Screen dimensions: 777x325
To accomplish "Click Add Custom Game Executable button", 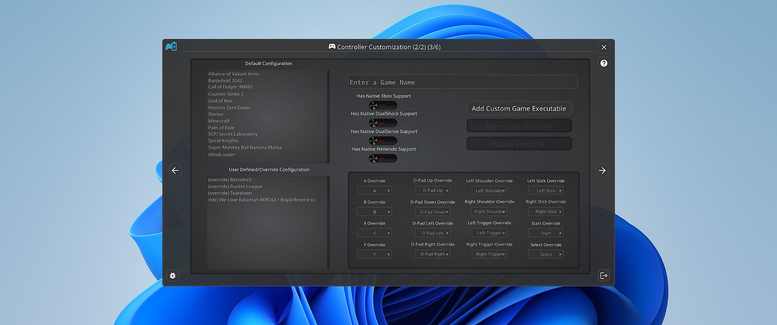I will click(x=519, y=108).
